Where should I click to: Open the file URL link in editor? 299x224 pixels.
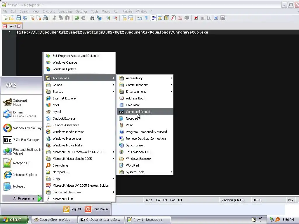(x=112, y=32)
